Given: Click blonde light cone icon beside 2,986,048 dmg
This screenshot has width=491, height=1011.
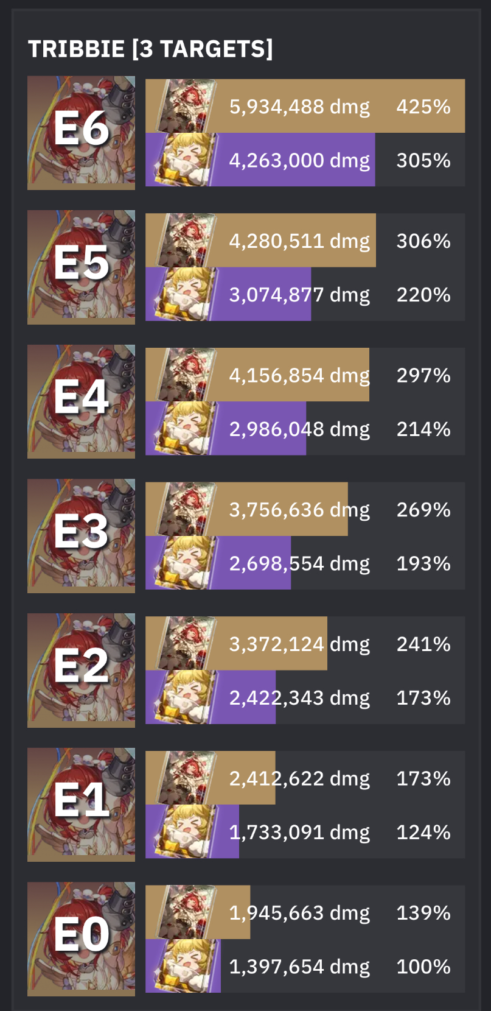Looking at the screenshot, I should click(x=185, y=428).
